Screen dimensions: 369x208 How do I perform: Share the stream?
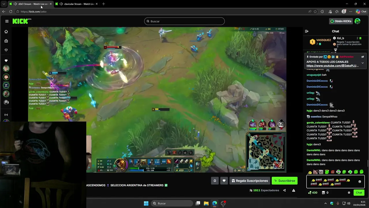point(285,190)
